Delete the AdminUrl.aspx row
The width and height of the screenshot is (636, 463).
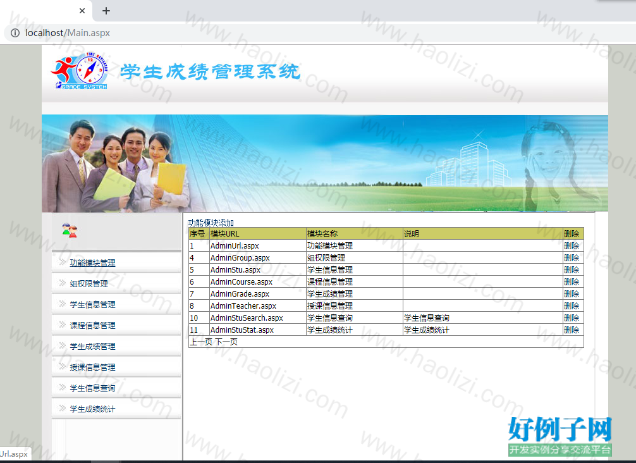point(572,246)
